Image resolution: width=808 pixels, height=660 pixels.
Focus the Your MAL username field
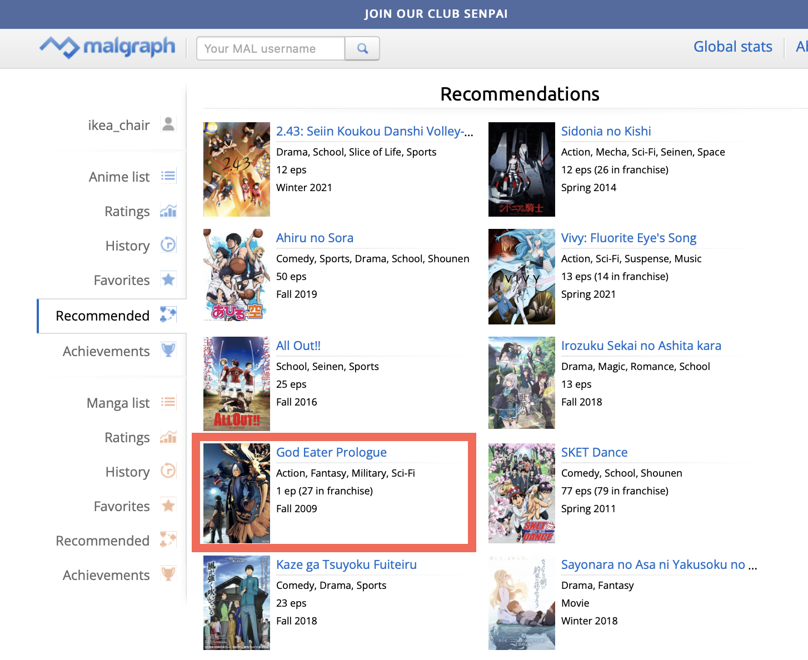pyautogui.click(x=271, y=48)
